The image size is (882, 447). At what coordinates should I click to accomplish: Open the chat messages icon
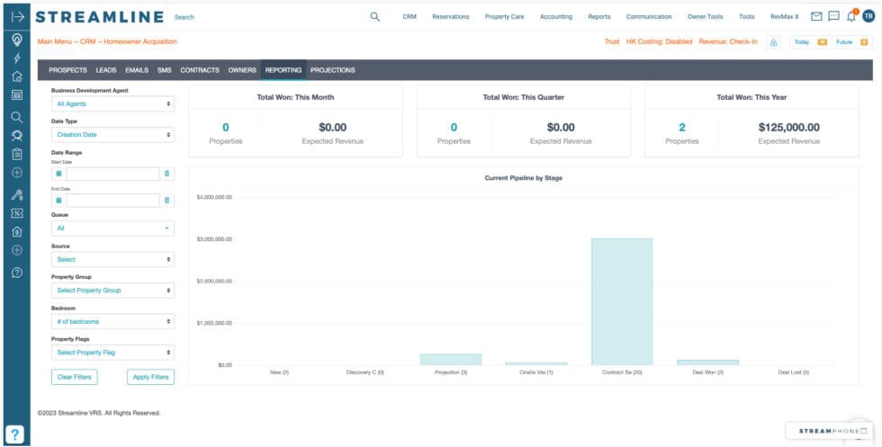[x=833, y=16]
